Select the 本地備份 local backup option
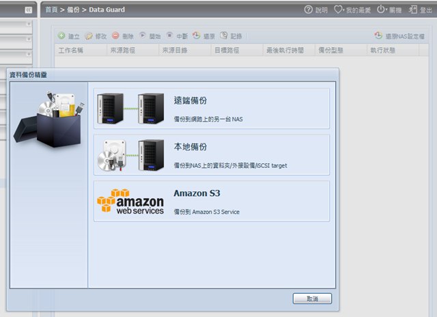 [212, 154]
